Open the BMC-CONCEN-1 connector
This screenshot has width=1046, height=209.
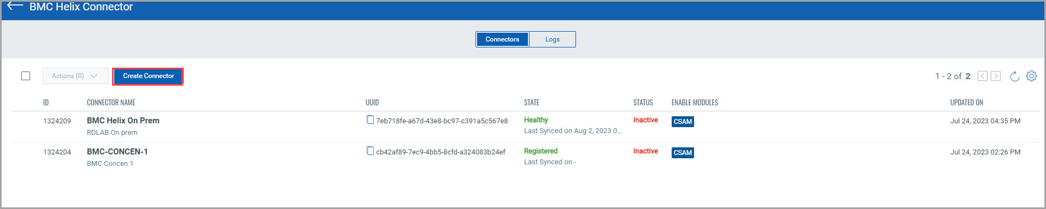pyautogui.click(x=117, y=152)
